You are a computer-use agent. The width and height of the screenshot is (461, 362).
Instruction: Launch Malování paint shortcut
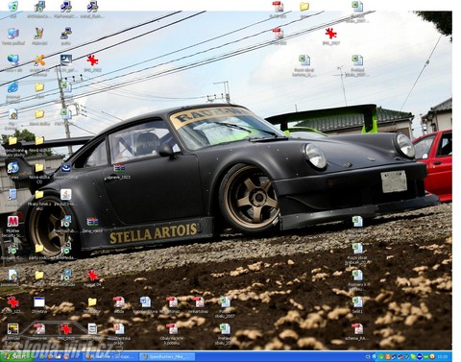click(x=39, y=34)
